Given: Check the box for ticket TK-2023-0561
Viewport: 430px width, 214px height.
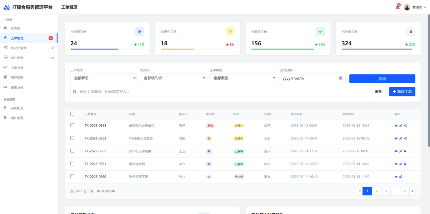Looking at the screenshot, I should (x=72, y=164).
